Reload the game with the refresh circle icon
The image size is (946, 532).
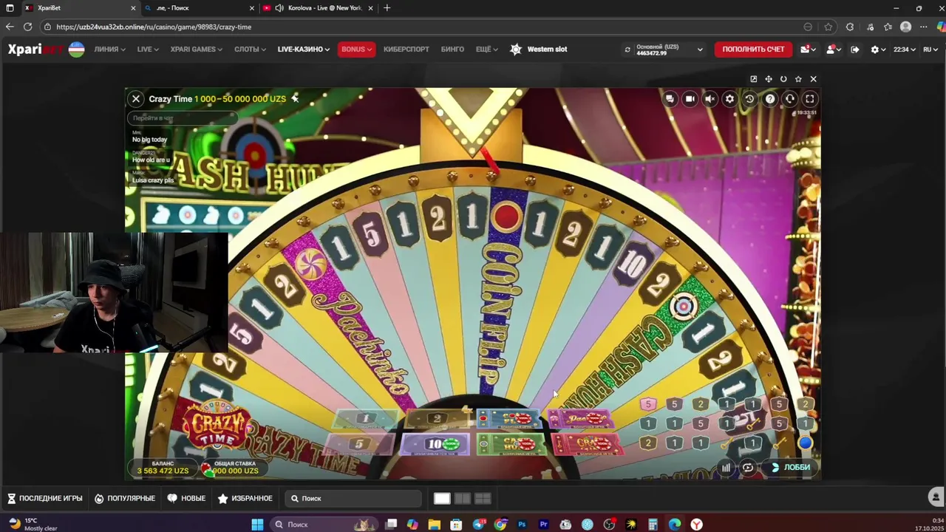(x=783, y=79)
